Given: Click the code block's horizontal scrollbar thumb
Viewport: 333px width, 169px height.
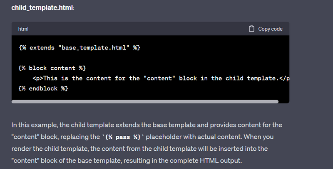Looking at the screenshot, I should tap(145, 101).
